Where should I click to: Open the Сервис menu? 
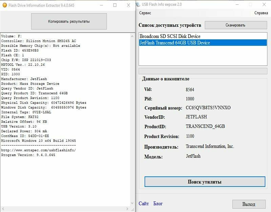point(145,13)
